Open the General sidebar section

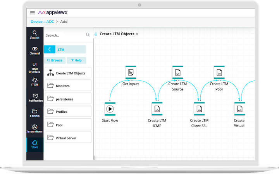35,51
